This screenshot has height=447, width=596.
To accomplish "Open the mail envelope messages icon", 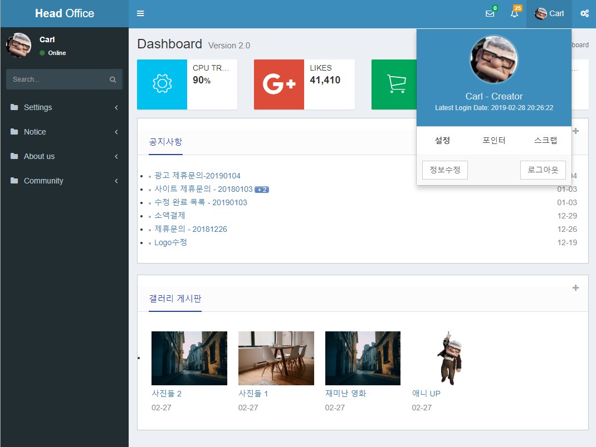I will (490, 14).
